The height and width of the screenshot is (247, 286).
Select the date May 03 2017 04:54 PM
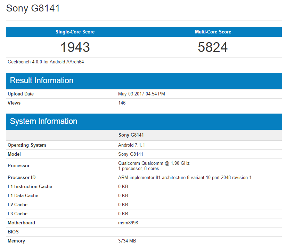coord(141,94)
